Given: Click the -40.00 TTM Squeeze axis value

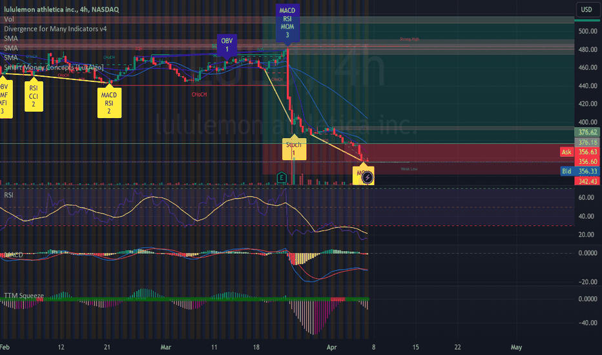Looking at the screenshot, I should point(588,323).
